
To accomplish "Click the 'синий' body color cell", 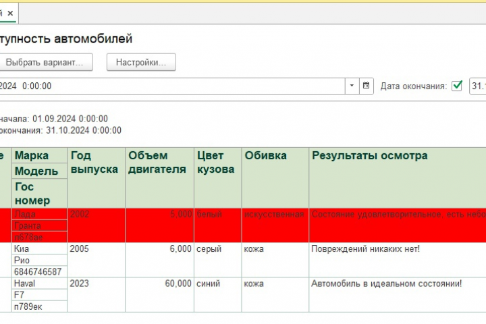I will pyautogui.click(x=218, y=294).
